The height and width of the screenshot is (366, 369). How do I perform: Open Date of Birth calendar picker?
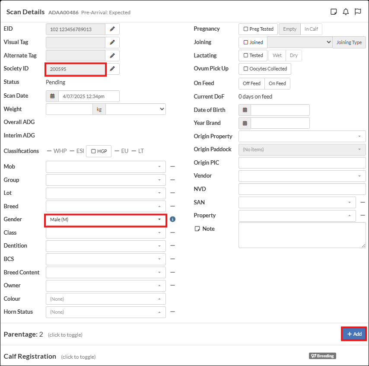[x=245, y=110]
